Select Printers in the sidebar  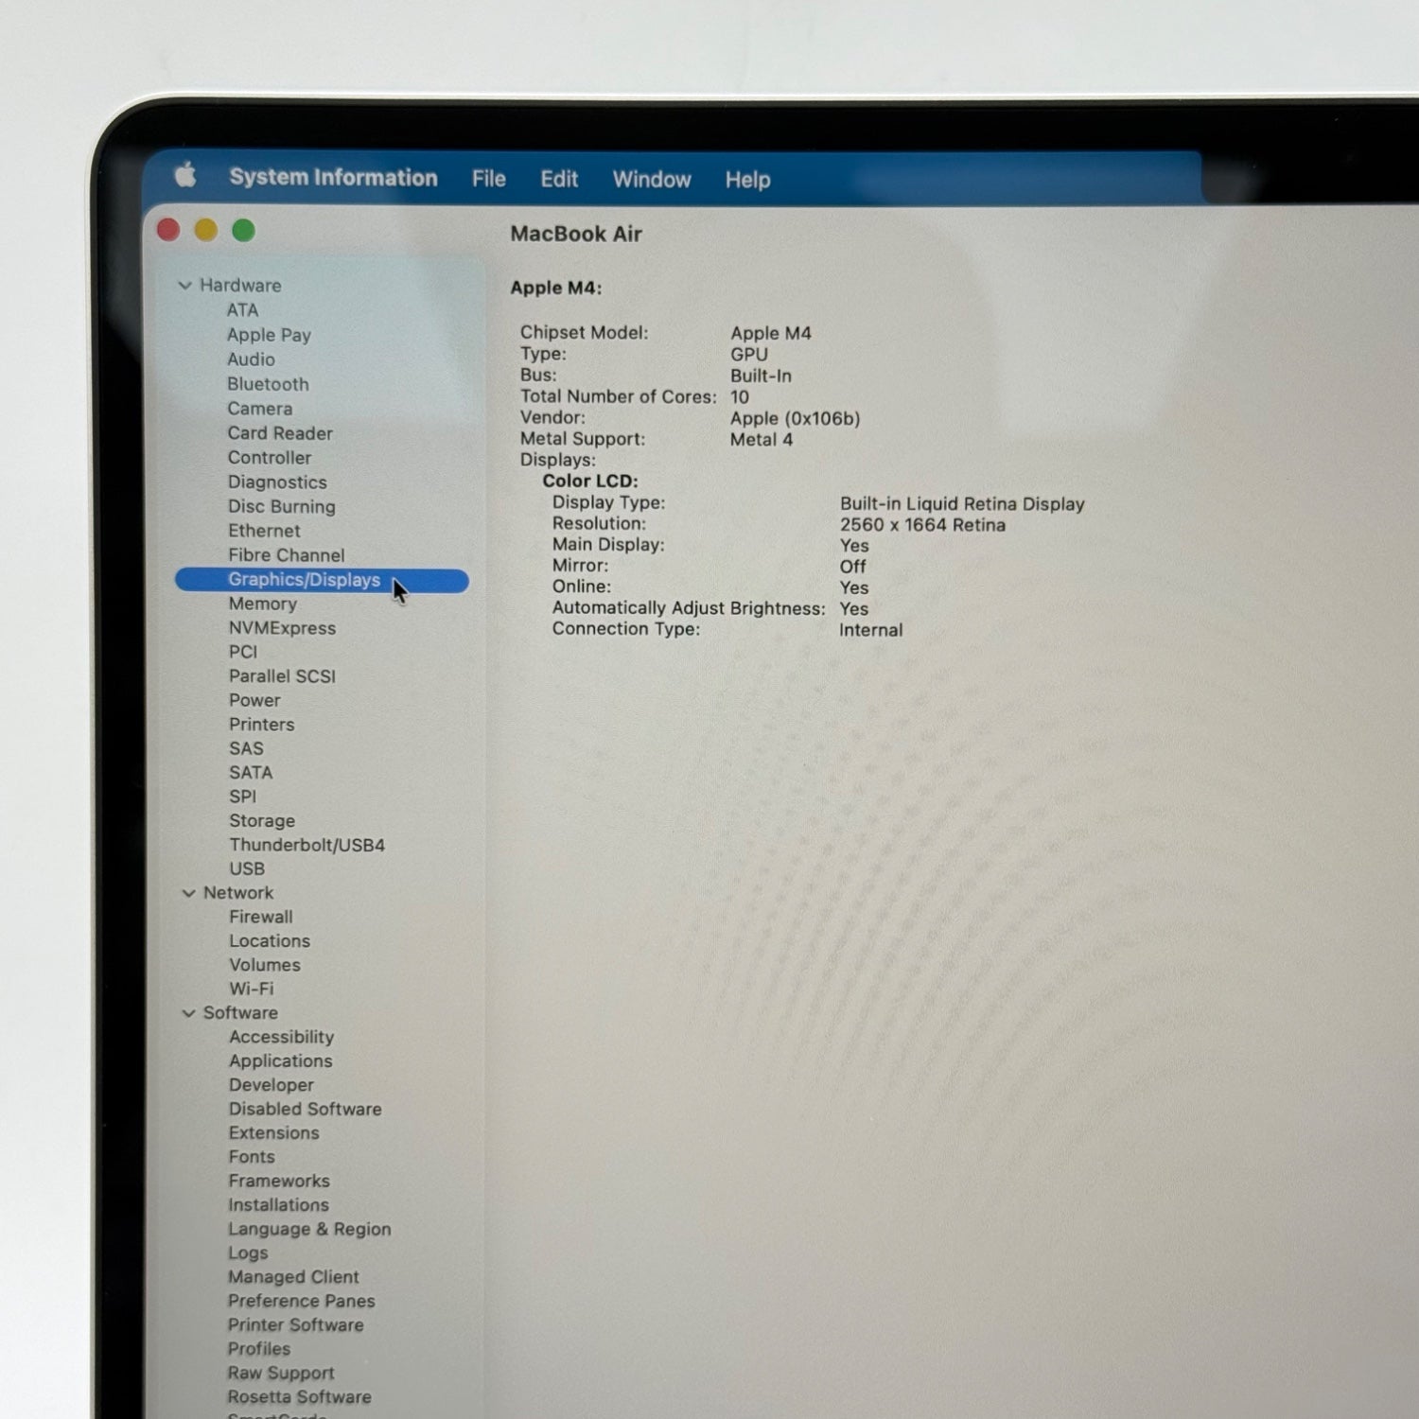[262, 725]
